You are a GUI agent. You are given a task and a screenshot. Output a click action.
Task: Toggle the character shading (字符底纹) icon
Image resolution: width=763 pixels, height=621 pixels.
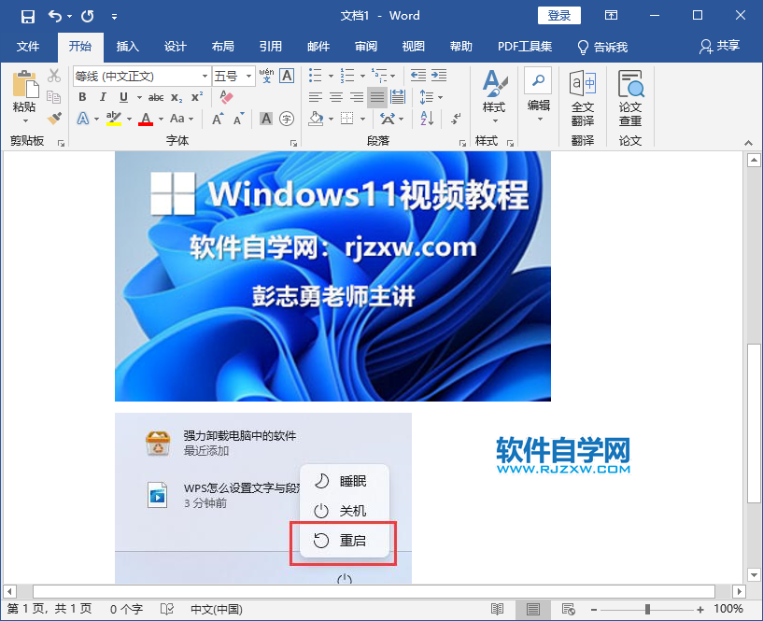click(266, 119)
